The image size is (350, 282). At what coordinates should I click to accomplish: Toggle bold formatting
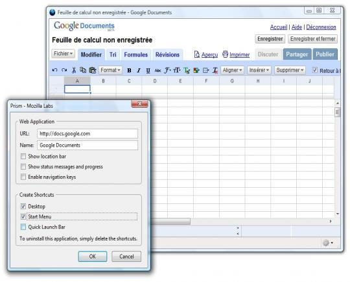(x=129, y=70)
